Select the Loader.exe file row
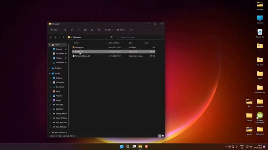Image resolution: width=268 pixels, height=150 pixels. [113, 52]
